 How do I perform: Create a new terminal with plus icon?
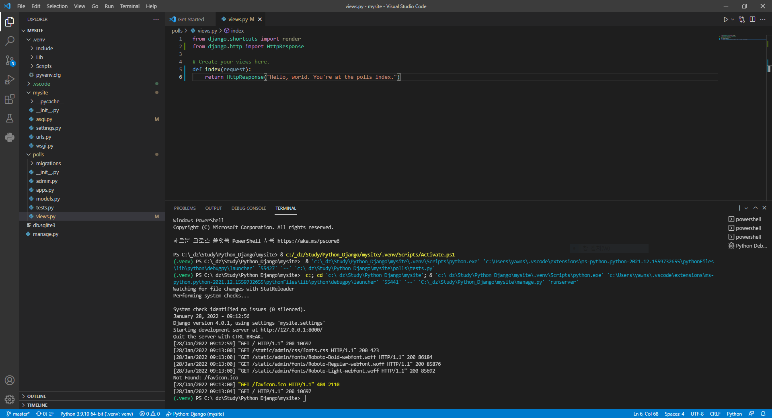(739, 208)
